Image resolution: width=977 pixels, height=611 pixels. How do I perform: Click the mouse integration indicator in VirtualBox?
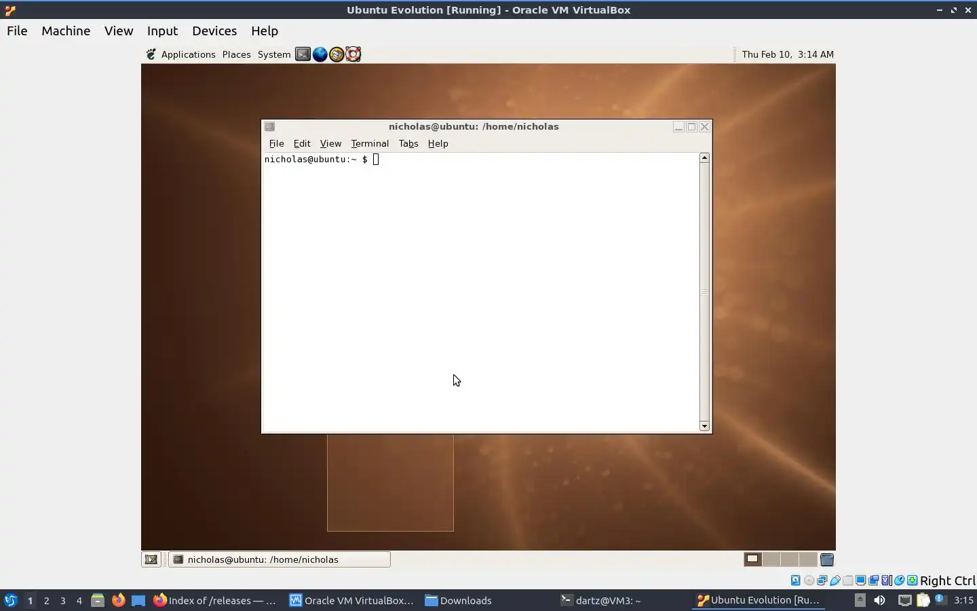click(x=899, y=580)
